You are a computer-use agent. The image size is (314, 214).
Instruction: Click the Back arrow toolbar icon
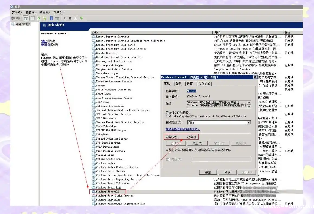pos(13,18)
